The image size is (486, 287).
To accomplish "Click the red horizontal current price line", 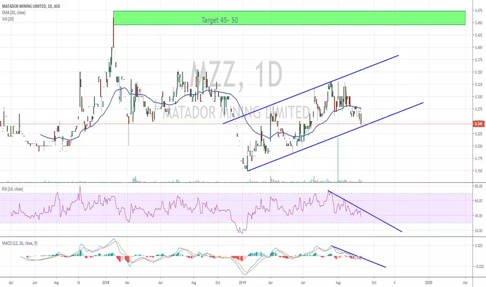I will coord(236,124).
